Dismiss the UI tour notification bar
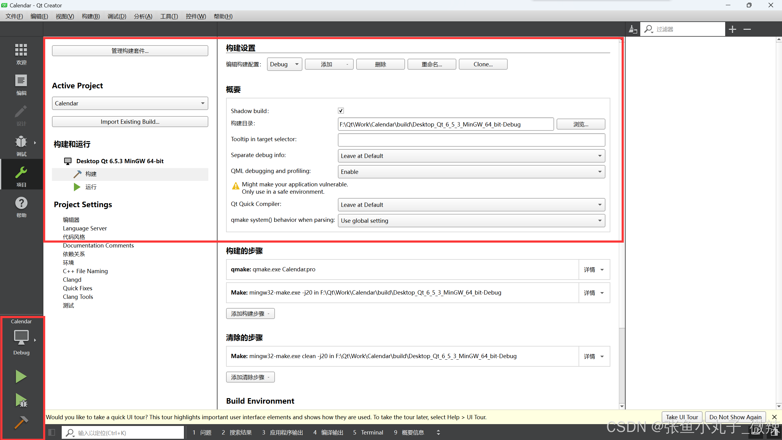 [774, 417]
